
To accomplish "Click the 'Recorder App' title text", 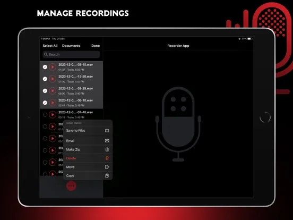I will 178,46.
